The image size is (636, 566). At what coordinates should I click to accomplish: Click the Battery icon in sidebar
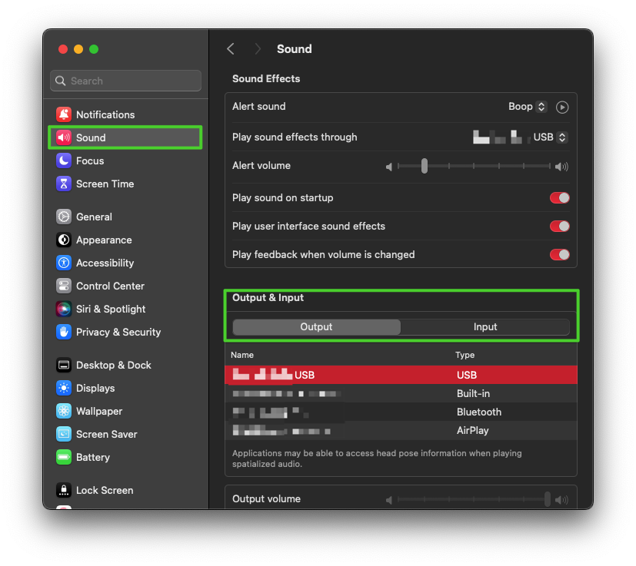64,457
